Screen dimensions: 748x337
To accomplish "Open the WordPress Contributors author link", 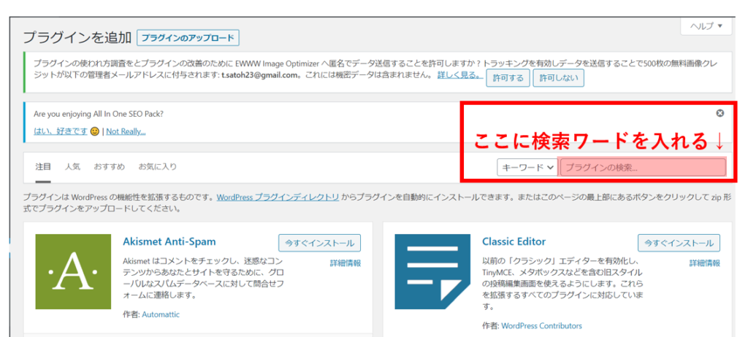I will [541, 326].
